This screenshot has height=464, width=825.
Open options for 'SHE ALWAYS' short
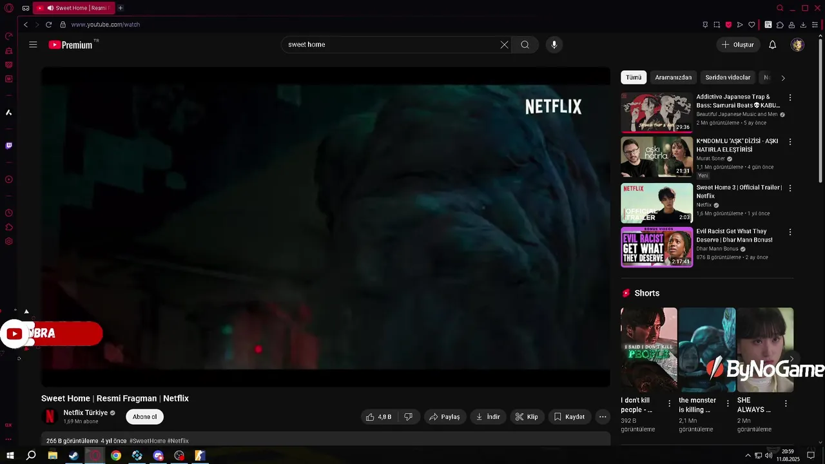786,403
